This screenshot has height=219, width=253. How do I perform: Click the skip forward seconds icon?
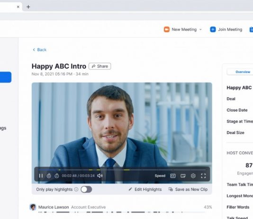point(57,176)
